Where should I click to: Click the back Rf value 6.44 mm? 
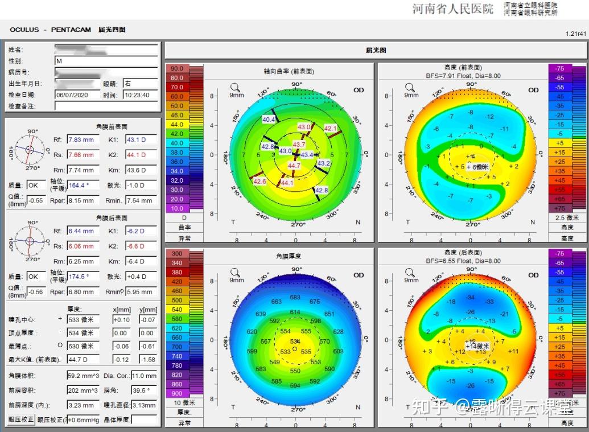[x=84, y=231]
